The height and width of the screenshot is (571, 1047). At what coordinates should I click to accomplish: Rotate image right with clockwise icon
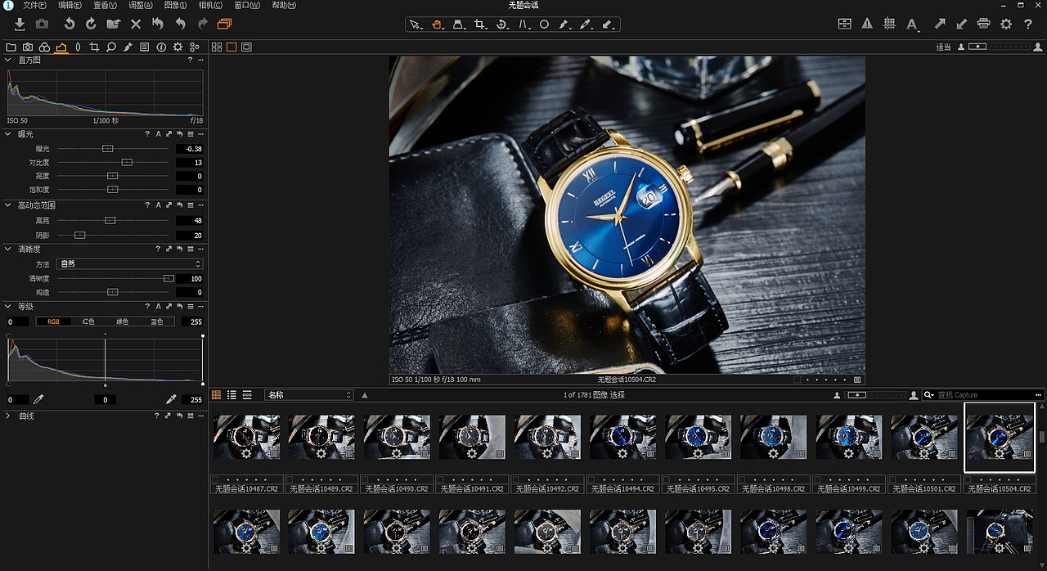coord(91,25)
